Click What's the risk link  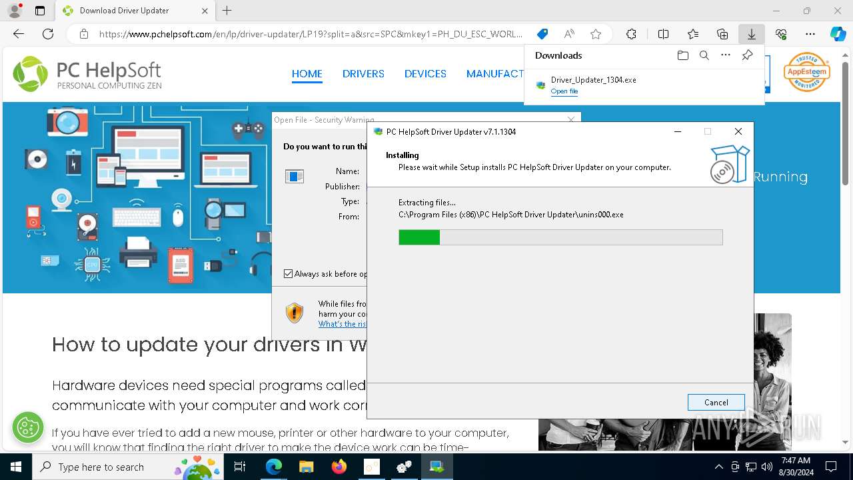(343, 324)
